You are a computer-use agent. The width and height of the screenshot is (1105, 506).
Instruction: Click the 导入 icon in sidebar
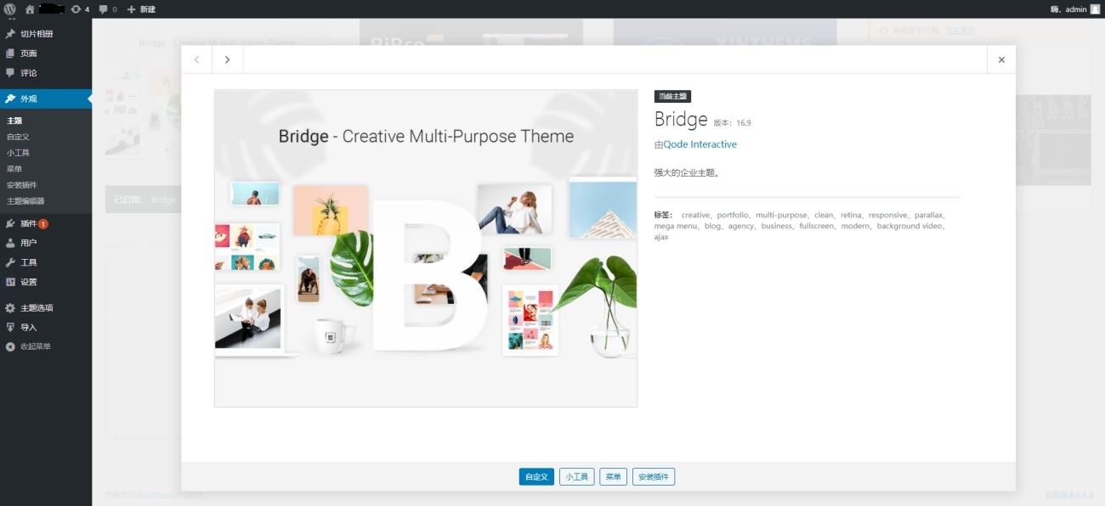tap(10, 327)
